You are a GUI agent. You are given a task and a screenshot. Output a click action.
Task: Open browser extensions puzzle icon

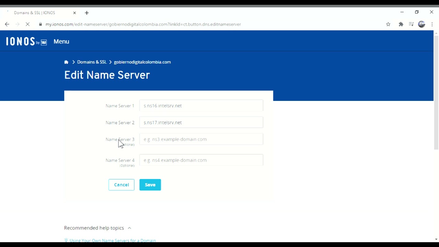(401, 24)
